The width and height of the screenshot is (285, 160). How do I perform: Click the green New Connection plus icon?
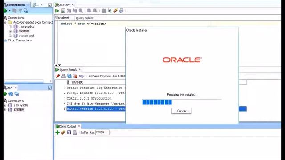pos(5,11)
